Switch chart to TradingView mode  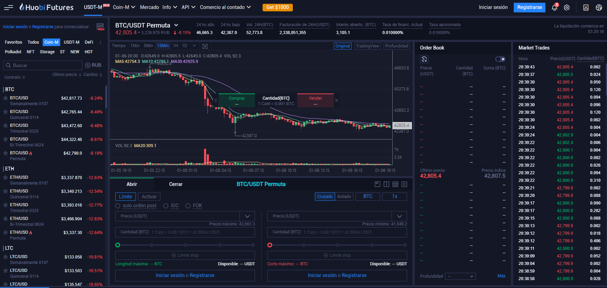[368, 46]
